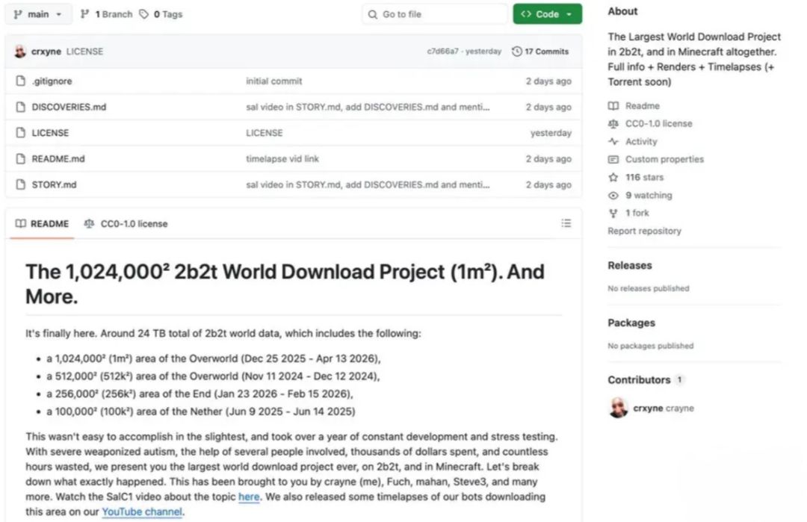
Task: Click the file icon next to LICENSE file
Action: point(21,133)
